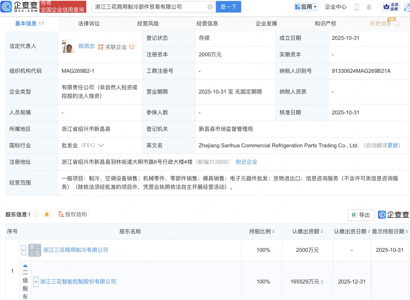
Task: Click the 企查查 logo in header
Action: tap(20, 7)
